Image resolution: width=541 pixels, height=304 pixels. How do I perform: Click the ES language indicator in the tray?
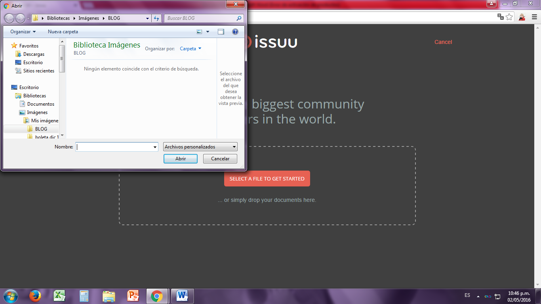pyautogui.click(x=467, y=295)
